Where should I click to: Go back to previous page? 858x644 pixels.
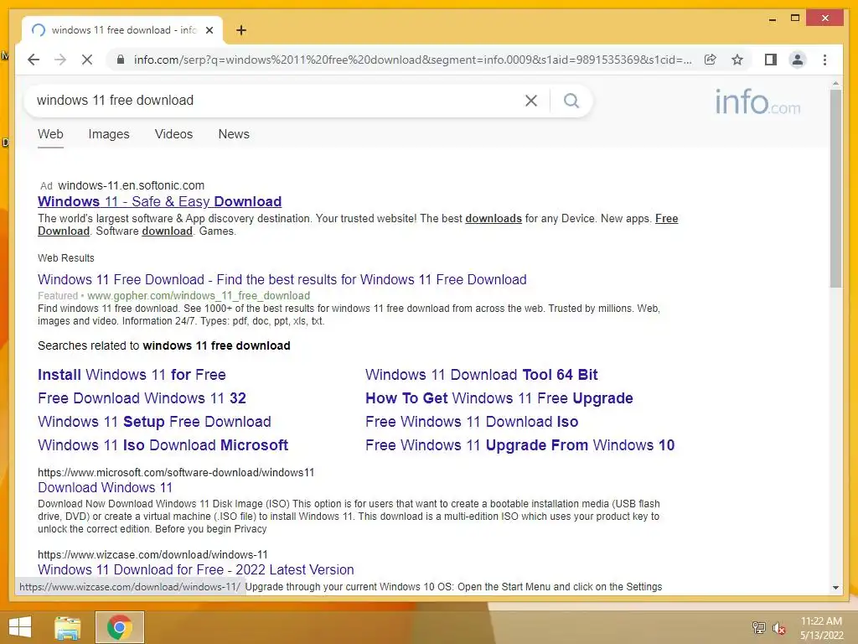pyautogui.click(x=34, y=60)
